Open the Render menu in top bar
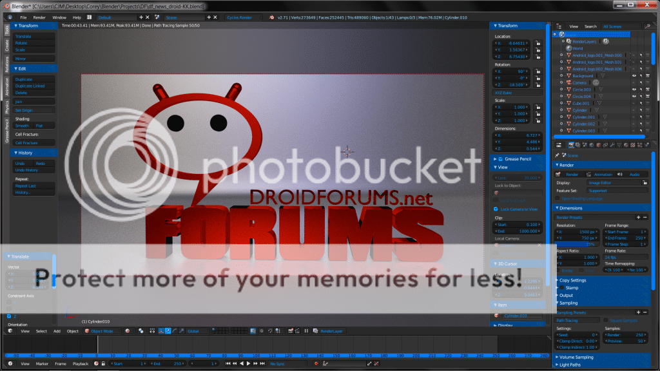The width and height of the screenshot is (660, 371). 39,17
